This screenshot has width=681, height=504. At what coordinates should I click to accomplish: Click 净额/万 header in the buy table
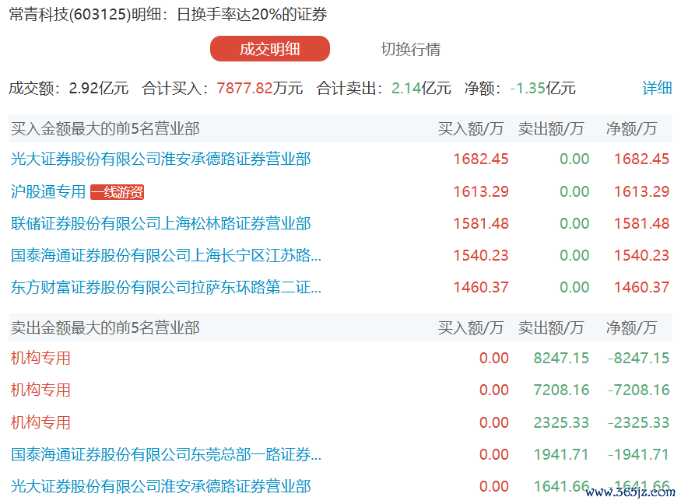[631, 129]
